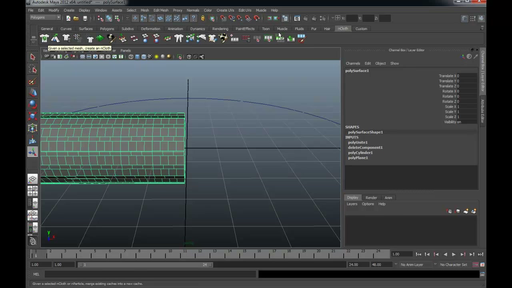Viewport: 512px width, 288px height.
Task: Toggle snap to view planes
Action: 248,18
